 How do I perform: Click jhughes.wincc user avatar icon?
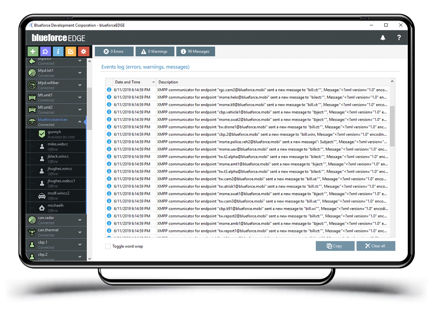click(42, 171)
